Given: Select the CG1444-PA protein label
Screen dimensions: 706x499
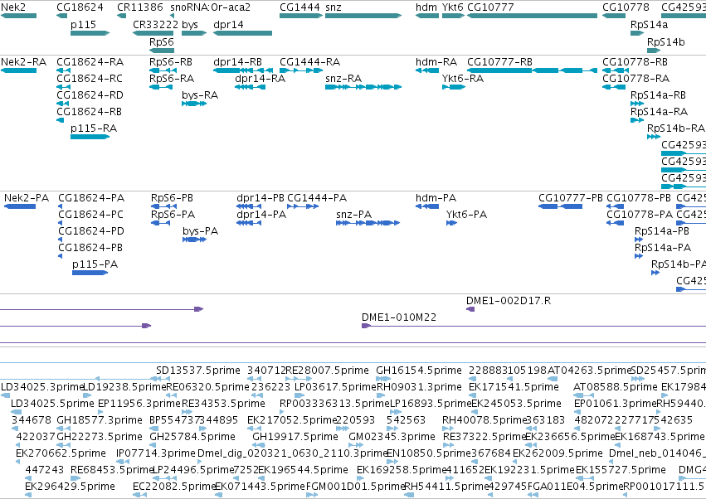Looking at the screenshot, I should [x=317, y=197].
